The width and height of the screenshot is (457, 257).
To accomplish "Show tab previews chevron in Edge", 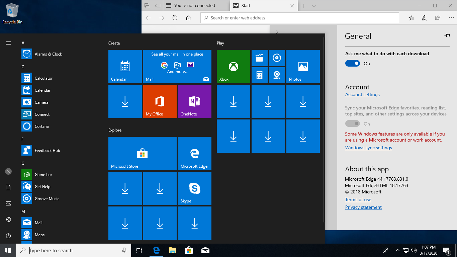I will coord(314,6).
